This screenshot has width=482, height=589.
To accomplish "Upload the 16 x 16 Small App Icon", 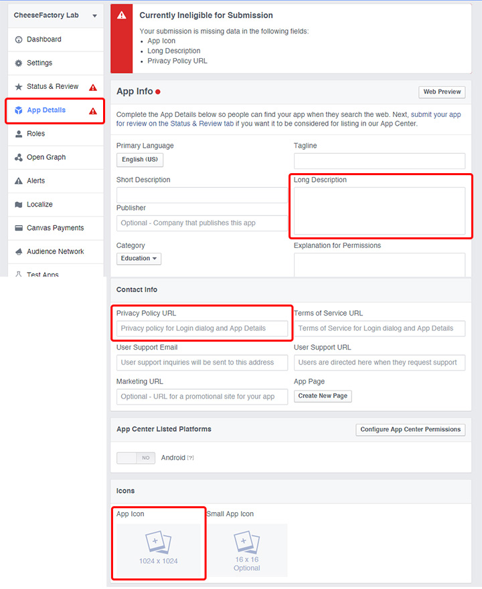I will pos(247,550).
